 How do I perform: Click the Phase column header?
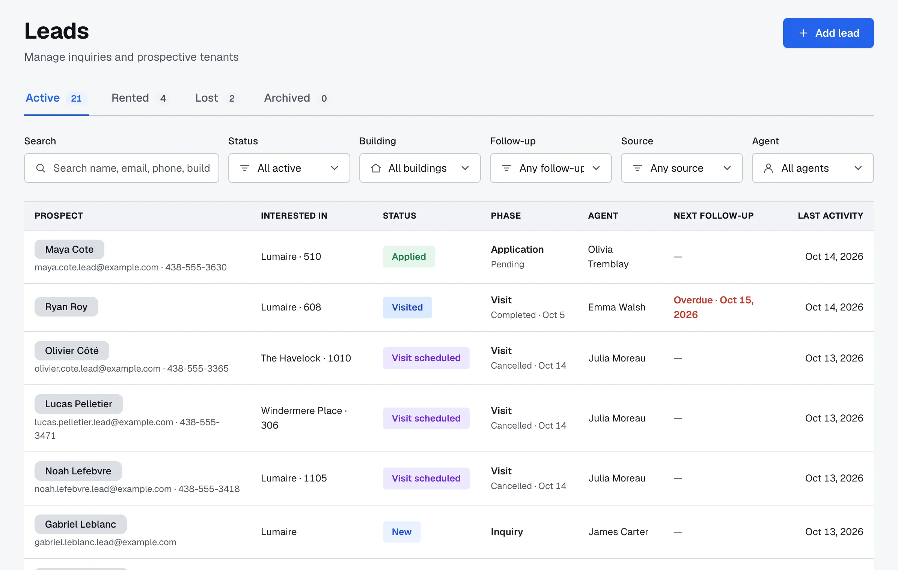pos(506,216)
